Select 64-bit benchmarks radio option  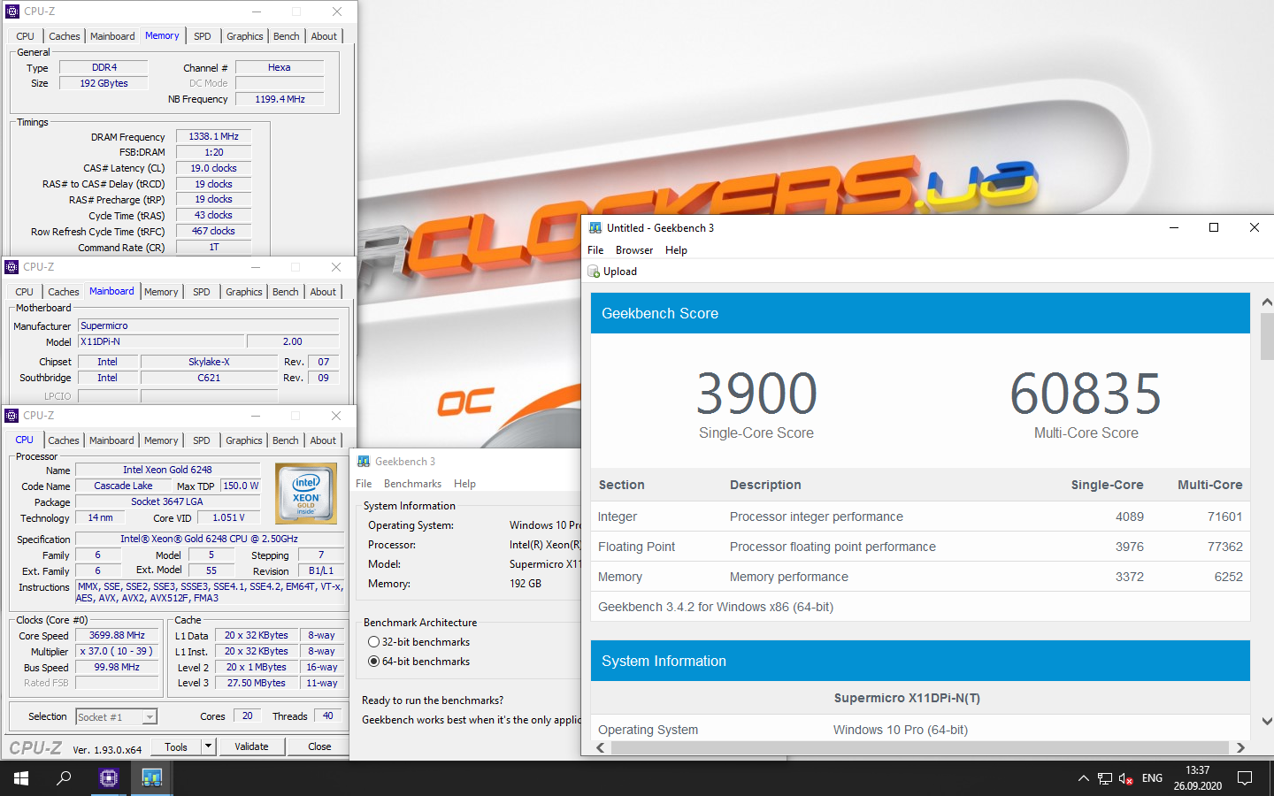point(373,662)
